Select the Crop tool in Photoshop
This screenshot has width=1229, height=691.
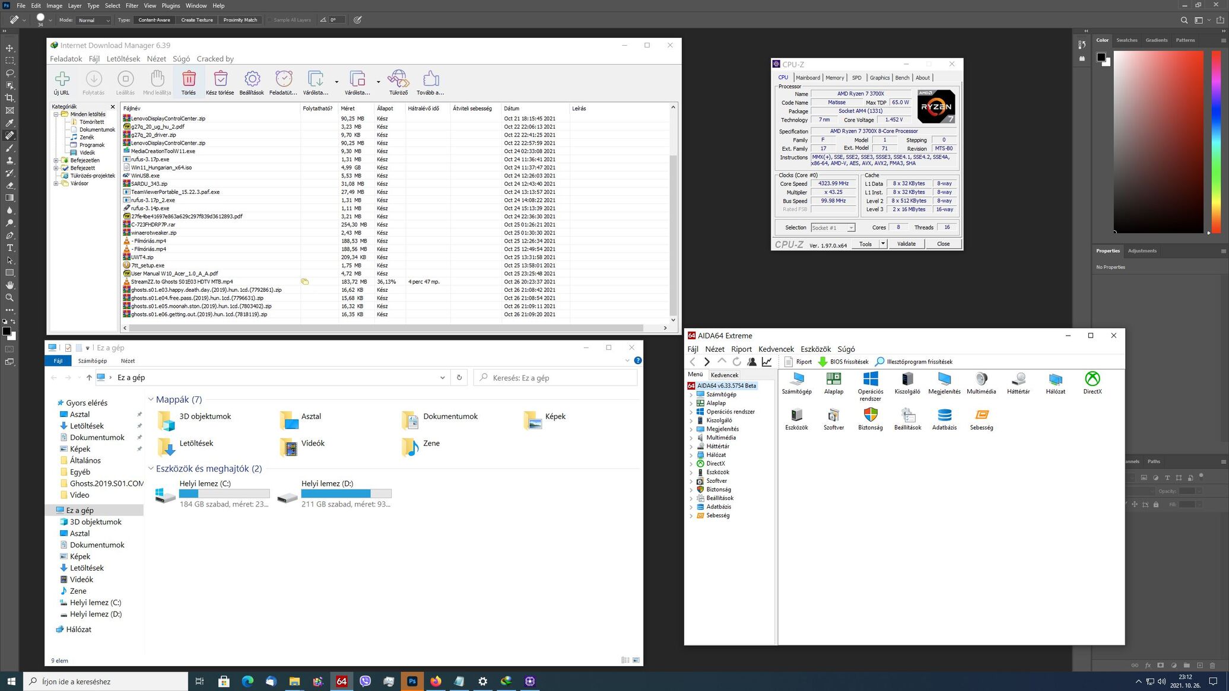tap(9, 98)
